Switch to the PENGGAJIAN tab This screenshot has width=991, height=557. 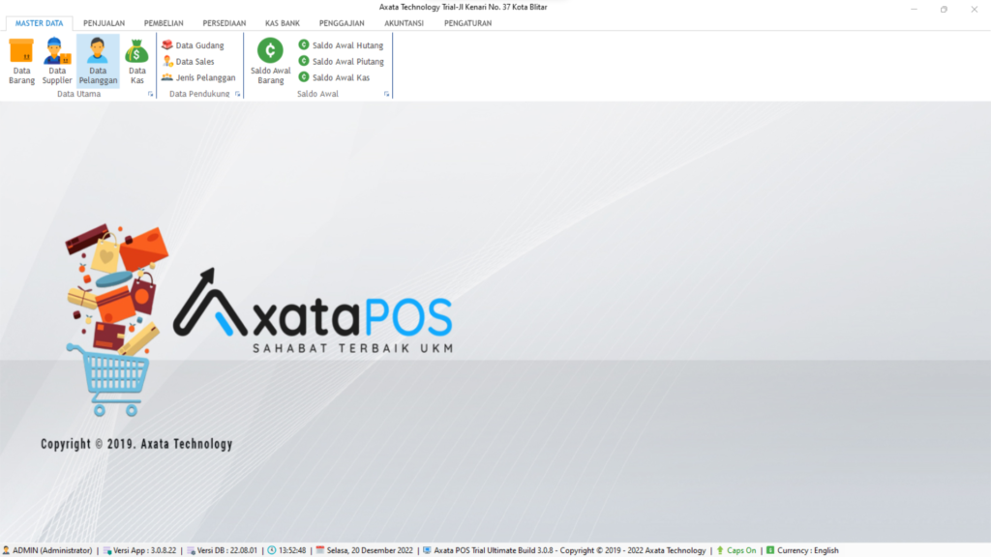click(x=342, y=23)
